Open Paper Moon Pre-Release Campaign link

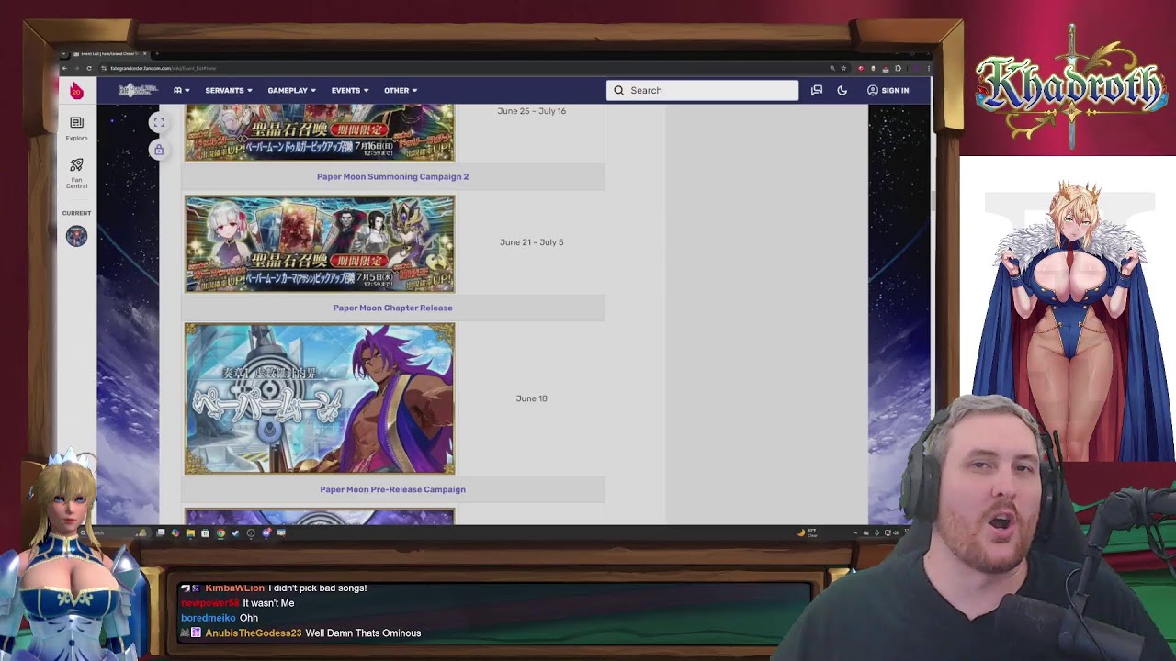point(392,489)
